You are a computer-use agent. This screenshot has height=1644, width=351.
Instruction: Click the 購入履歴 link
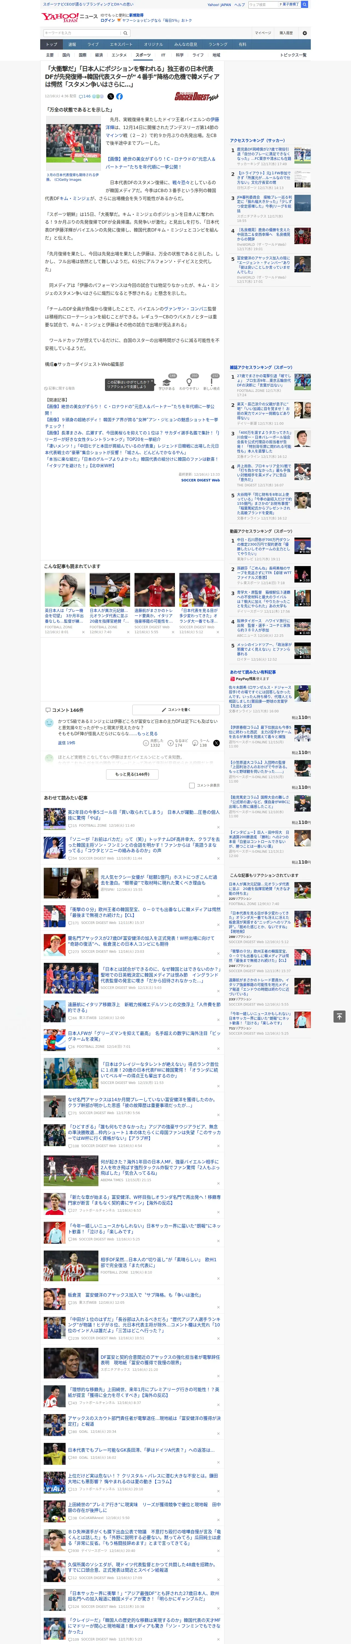pos(286,33)
